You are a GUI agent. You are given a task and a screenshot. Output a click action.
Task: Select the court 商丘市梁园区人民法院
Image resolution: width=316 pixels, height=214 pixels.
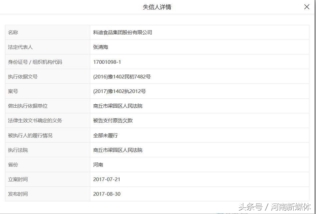point(118,106)
